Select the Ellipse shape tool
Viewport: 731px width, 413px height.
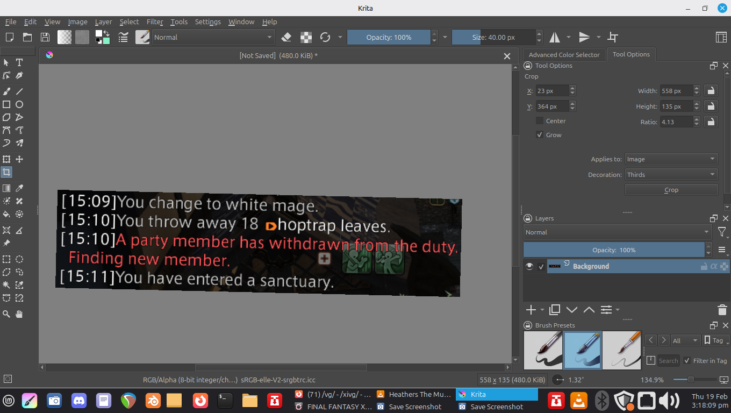tap(19, 104)
